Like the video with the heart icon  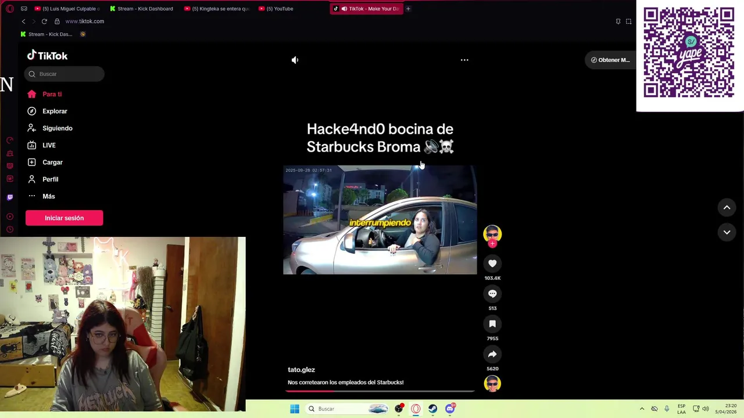tap(492, 264)
